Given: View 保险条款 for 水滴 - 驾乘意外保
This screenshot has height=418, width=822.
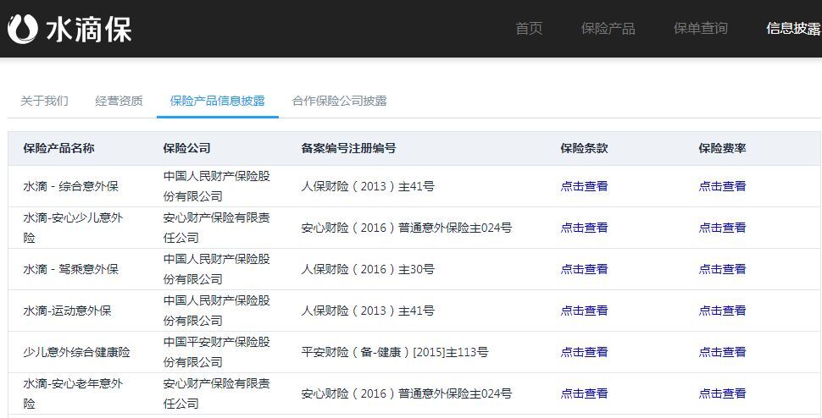Looking at the screenshot, I should [x=584, y=269].
